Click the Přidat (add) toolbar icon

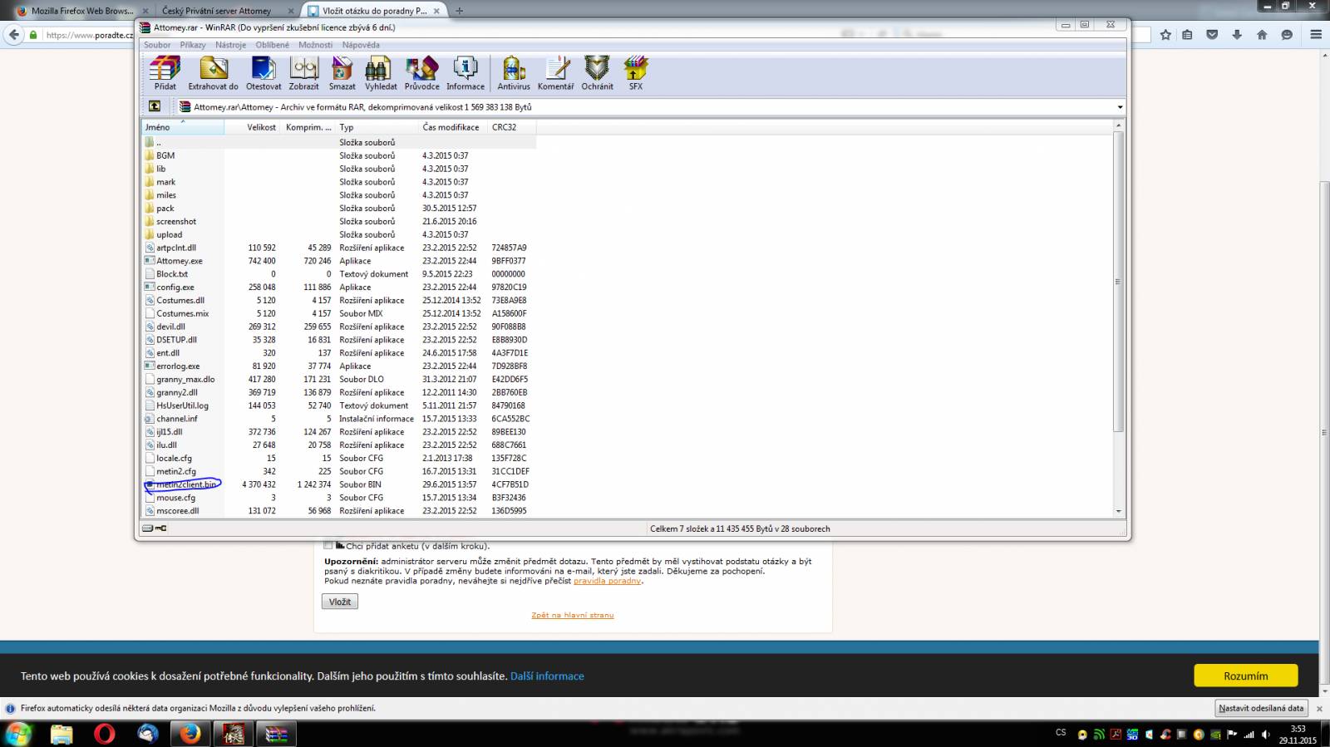pos(165,73)
